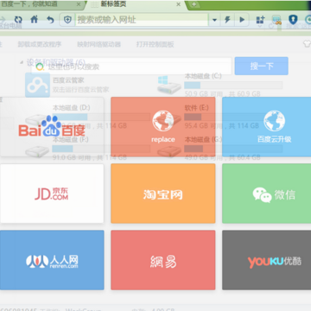This screenshot has width=311, height=311.
Task: Open the JD.COM 京东 tile
Action: 52,194
